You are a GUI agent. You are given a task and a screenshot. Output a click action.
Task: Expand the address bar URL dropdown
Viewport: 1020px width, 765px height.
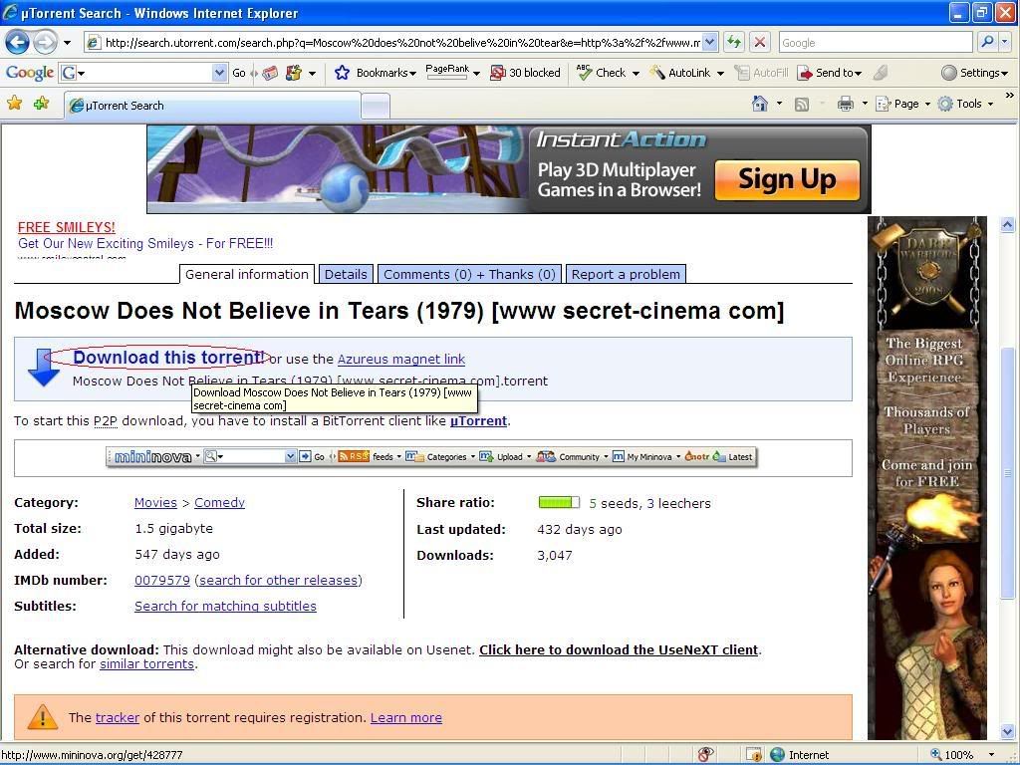709,42
